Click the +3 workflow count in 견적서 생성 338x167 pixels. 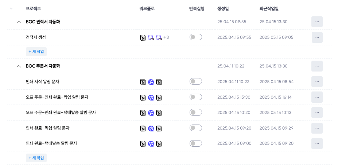click(x=166, y=37)
